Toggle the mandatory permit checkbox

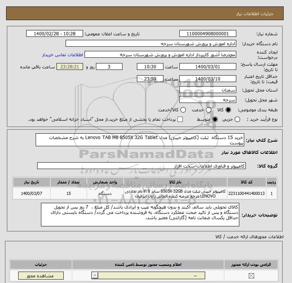pyautogui.click(x=251, y=275)
